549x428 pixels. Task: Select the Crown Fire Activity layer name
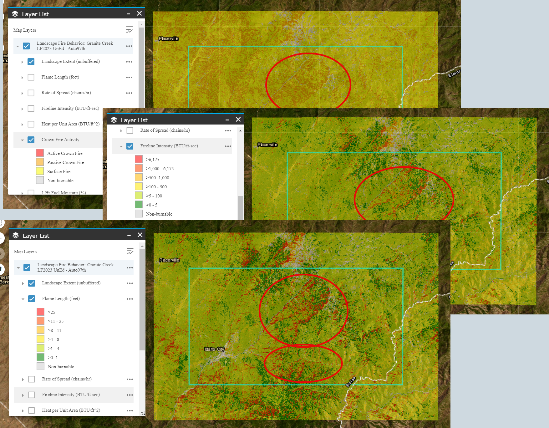pyautogui.click(x=60, y=140)
